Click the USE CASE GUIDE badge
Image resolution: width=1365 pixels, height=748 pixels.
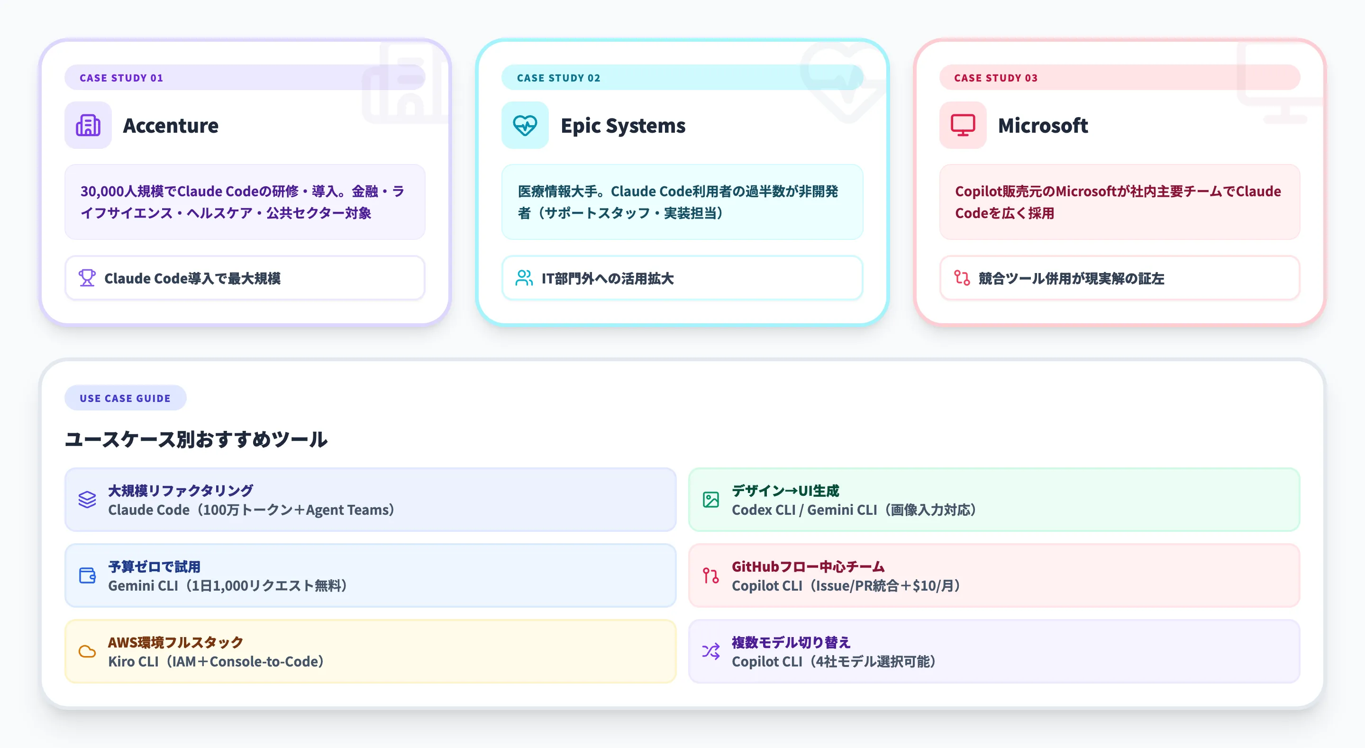coord(125,398)
